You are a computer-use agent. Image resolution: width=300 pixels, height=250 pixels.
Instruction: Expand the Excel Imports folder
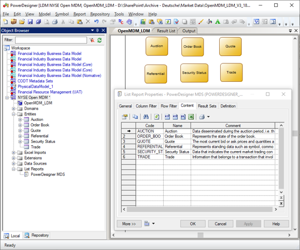(13, 153)
